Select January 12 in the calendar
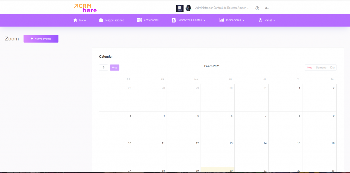The width and height of the screenshot is (350, 173). (x=184, y=153)
